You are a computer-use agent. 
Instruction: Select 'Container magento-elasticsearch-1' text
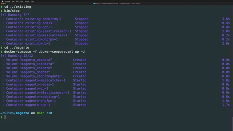pyautogui.click(x=37, y=92)
